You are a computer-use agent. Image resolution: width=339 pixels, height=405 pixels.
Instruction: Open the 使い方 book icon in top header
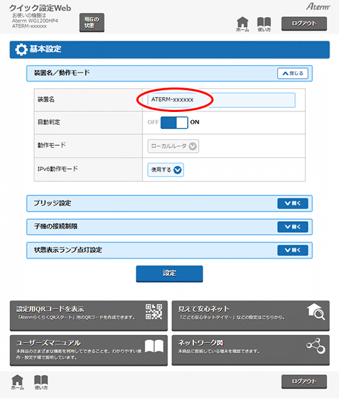click(x=264, y=24)
